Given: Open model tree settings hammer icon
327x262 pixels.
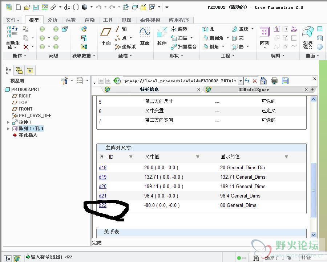Looking at the screenshot, I should coord(64,81).
